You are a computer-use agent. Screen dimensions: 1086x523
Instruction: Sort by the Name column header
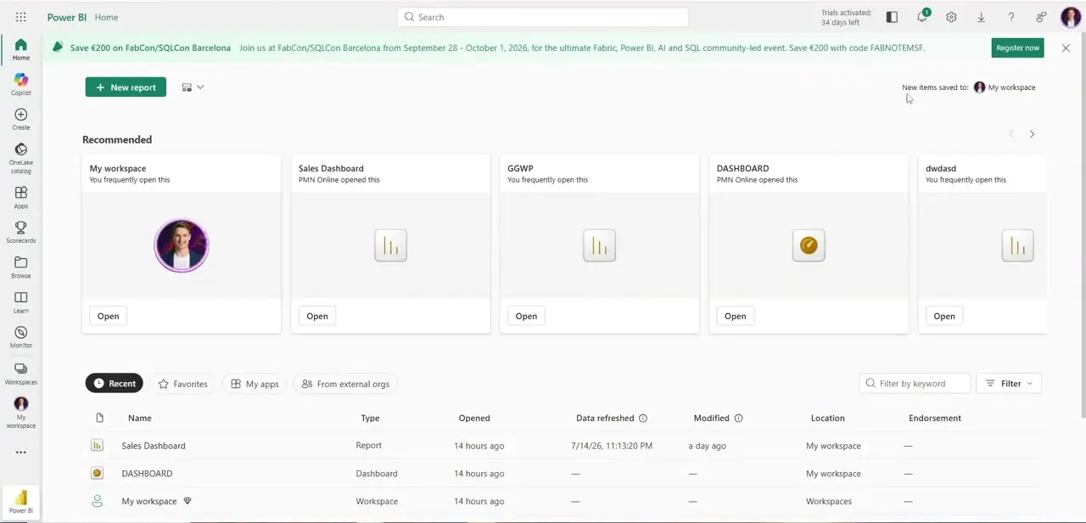point(140,418)
